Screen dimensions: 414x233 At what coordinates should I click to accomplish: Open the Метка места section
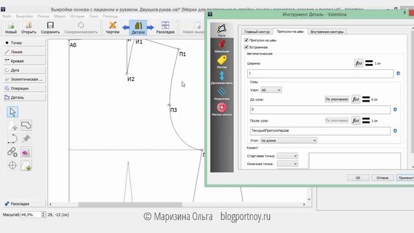tap(222, 109)
